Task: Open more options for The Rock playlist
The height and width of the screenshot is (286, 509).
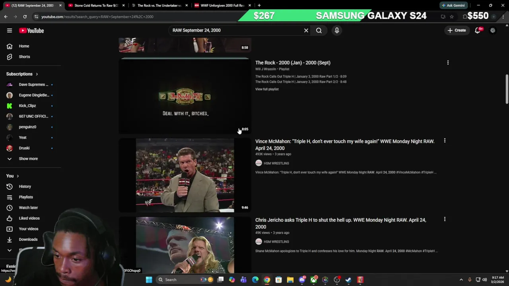Action: 448,63
